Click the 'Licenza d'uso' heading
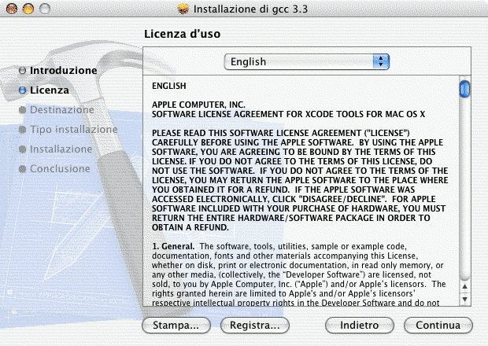This screenshot has width=488, height=346. 183,34
